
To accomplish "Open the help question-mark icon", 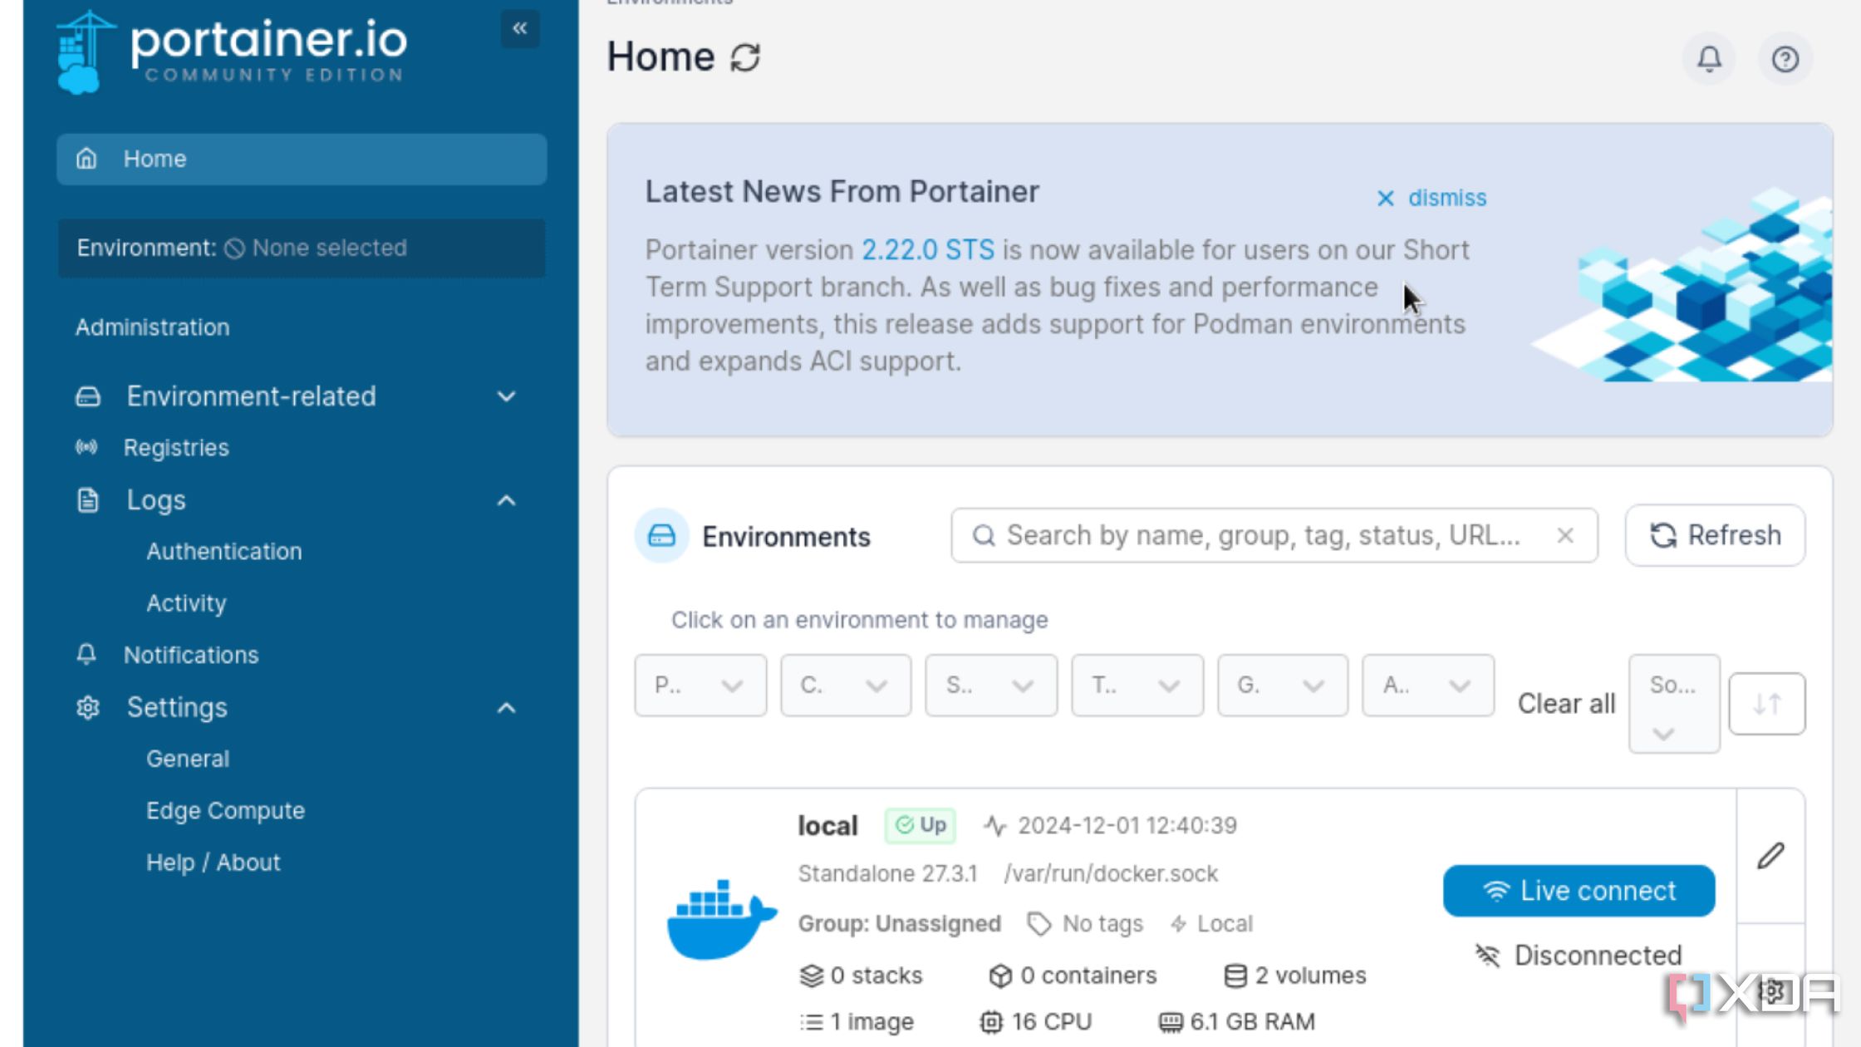I will coord(1785,59).
